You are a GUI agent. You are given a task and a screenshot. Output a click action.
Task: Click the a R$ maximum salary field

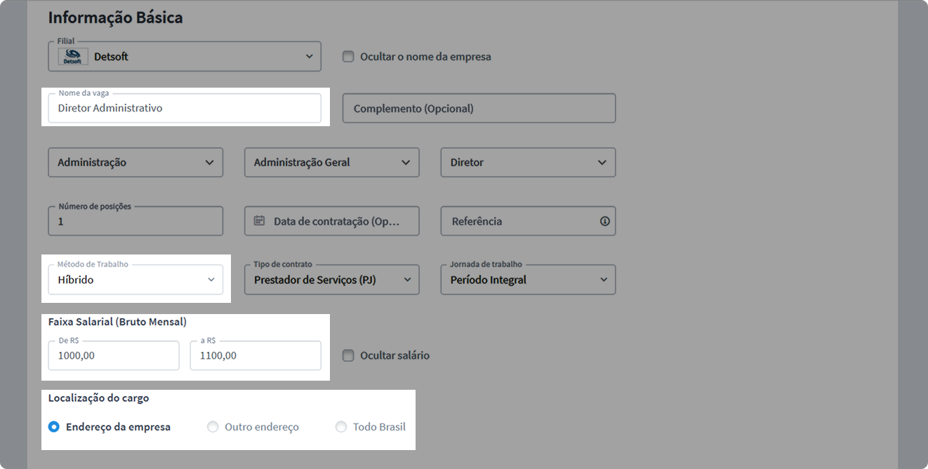(256, 355)
